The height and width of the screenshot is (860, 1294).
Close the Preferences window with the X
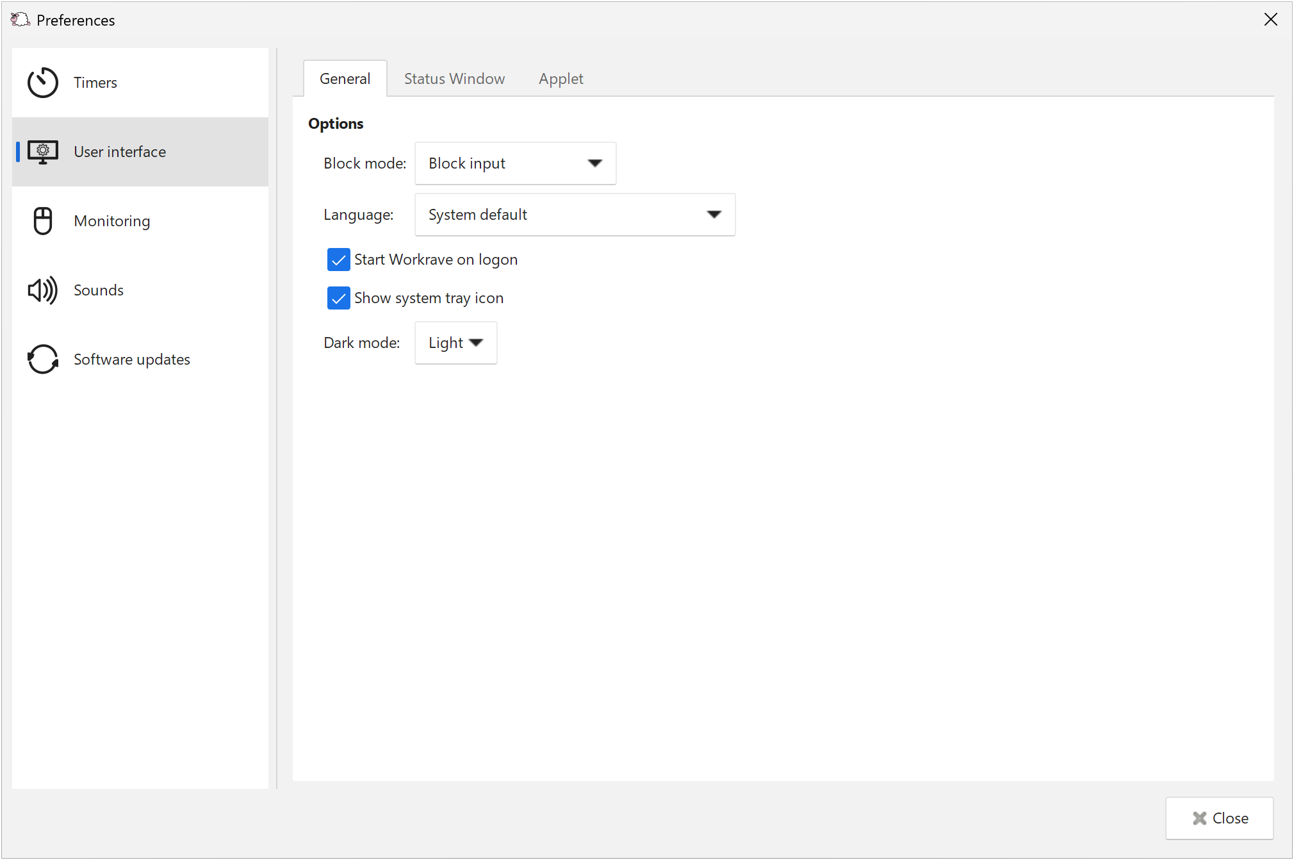pos(1271,20)
